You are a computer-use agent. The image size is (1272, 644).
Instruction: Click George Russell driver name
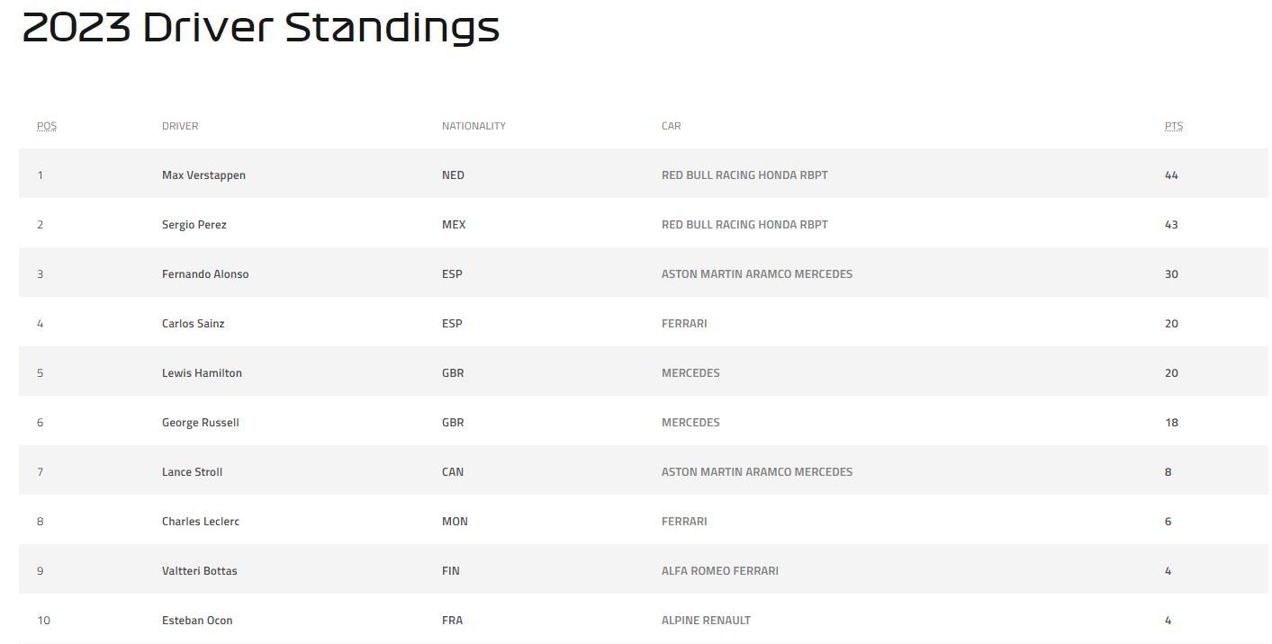[201, 423]
